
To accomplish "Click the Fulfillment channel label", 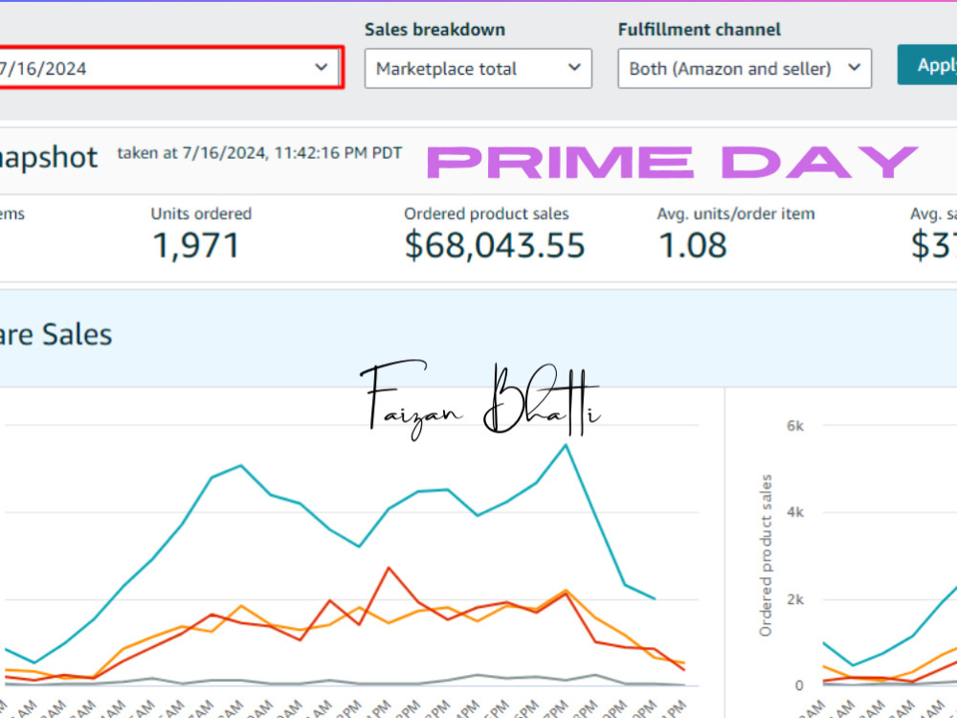I will click(x=699, y=30).
